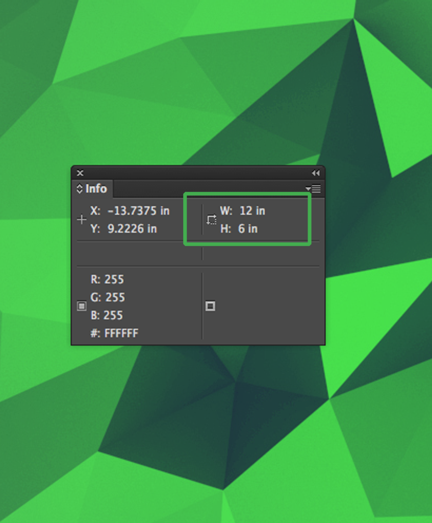Click the width/height dimensions icon
The image size is (432, 523).
211,220
